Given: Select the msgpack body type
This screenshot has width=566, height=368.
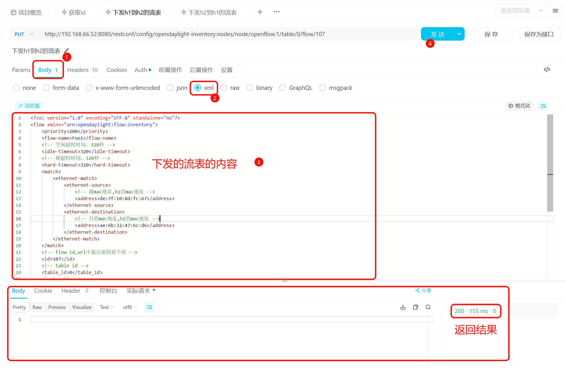Looking at the screenshot, I should coord(335,88).
